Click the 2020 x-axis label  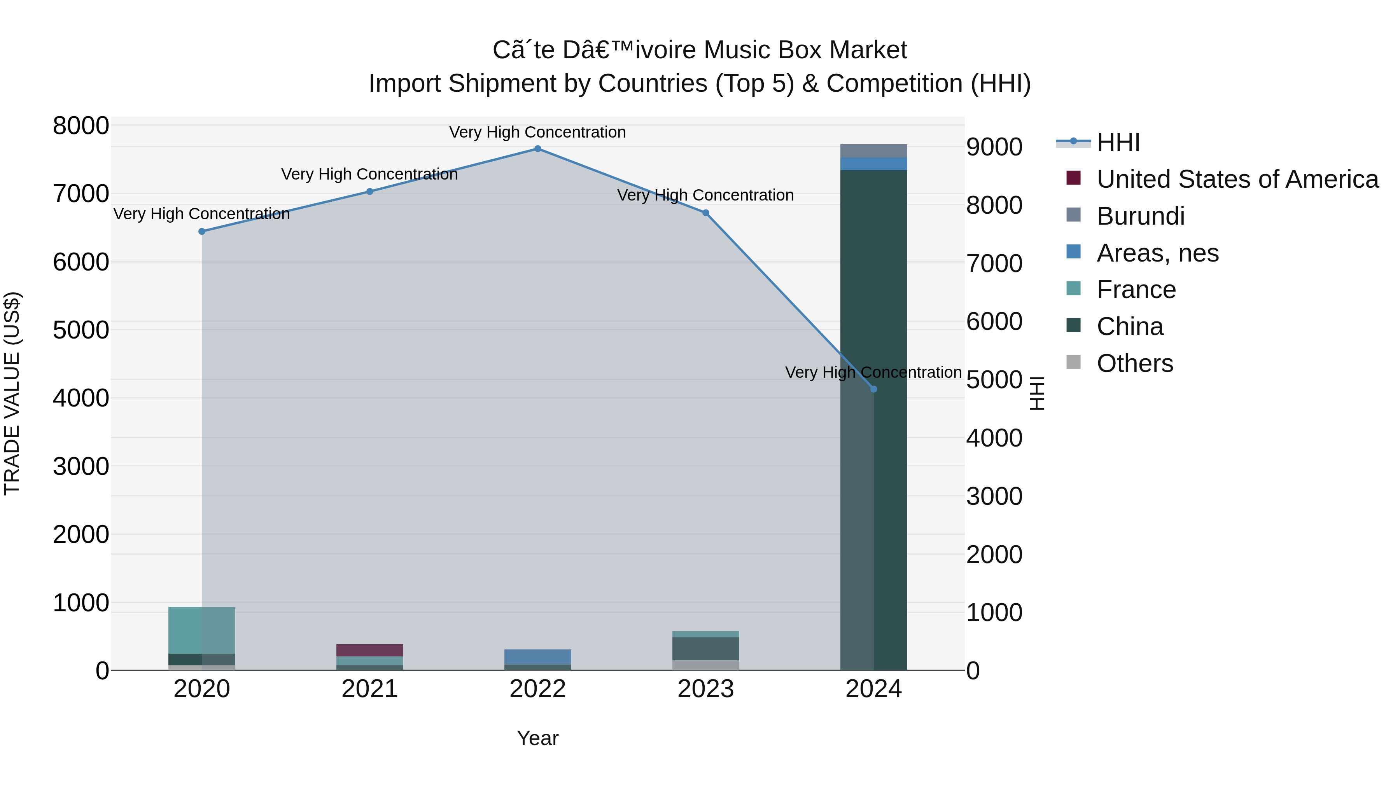click(201, 689)
